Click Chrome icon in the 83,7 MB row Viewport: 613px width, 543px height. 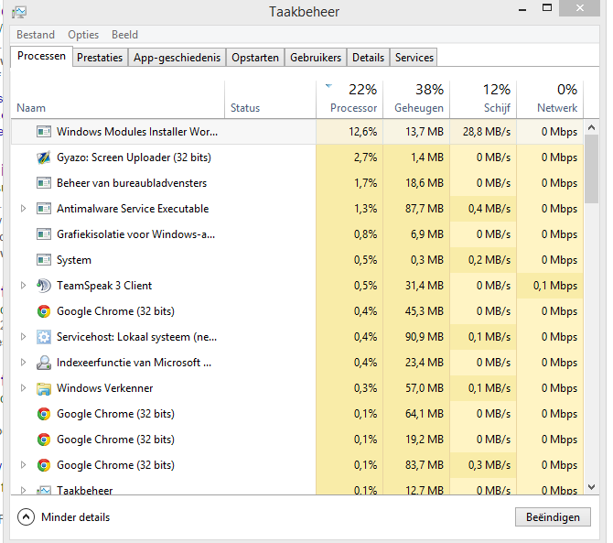coord(44,465)
